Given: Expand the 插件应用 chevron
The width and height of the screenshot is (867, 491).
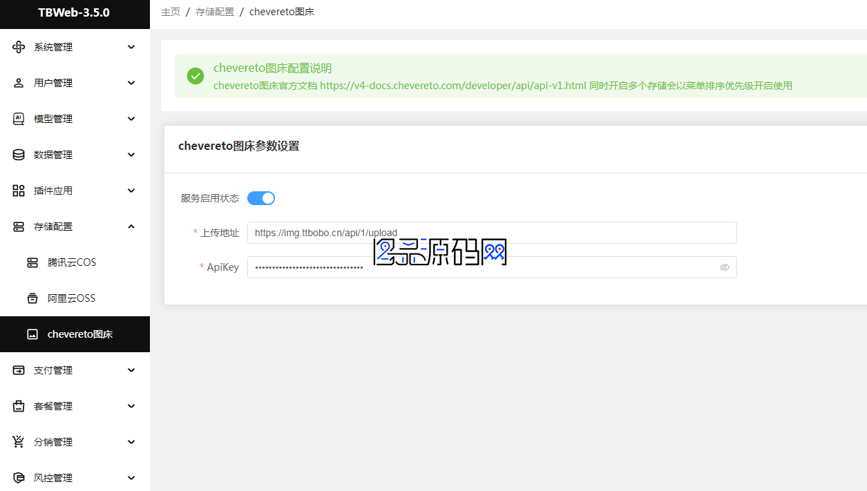Looking at the screenshot, I should [x=131, y=191].
